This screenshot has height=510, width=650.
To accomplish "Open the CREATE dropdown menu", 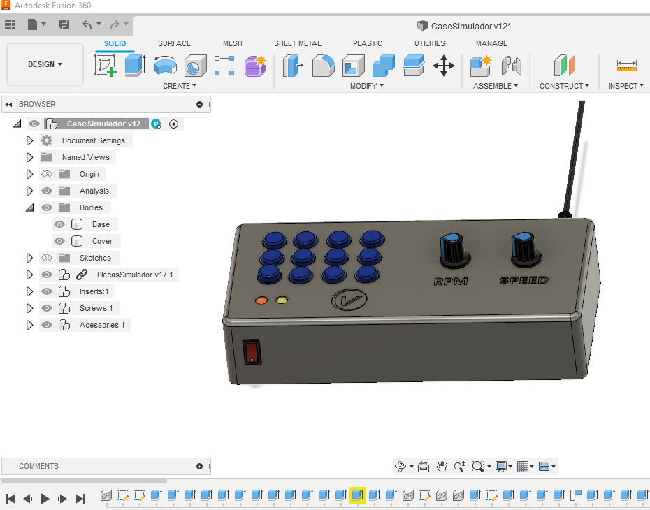I will coord(180,86).
